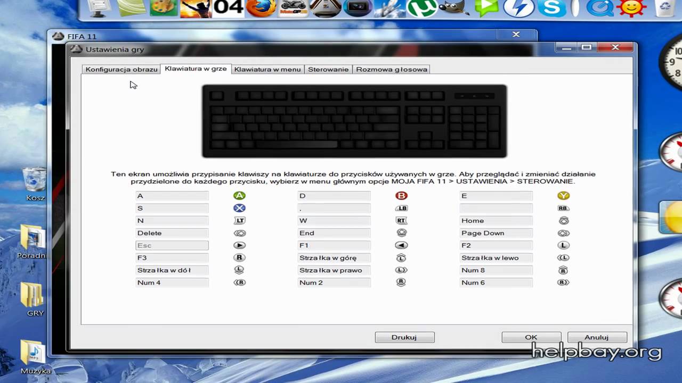Click left-stick-left icon beside Strzałka w lewo

pyautogui.click(x=563, y=257)
